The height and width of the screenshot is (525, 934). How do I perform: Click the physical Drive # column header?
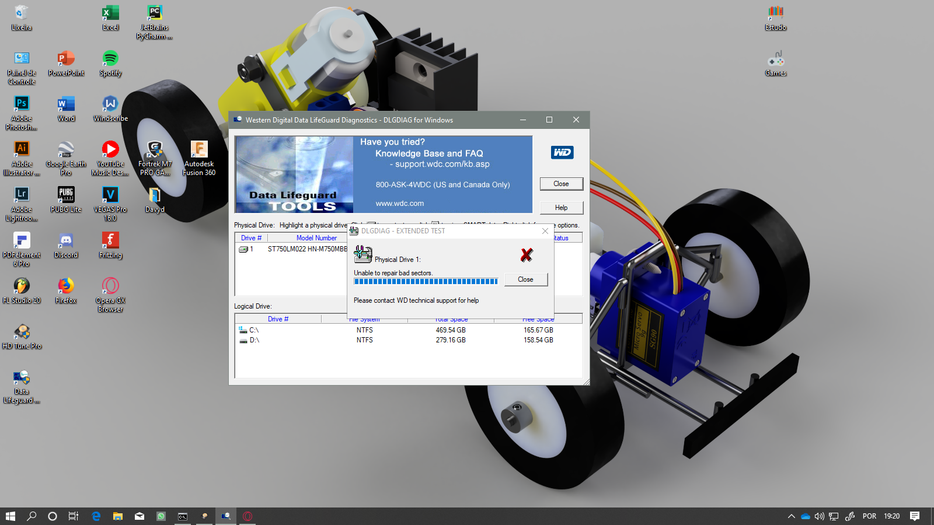[251, 238]
